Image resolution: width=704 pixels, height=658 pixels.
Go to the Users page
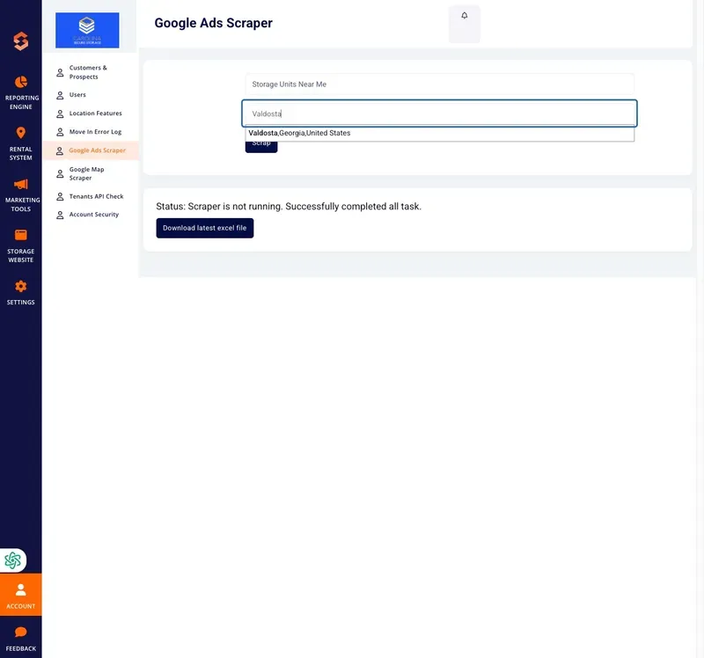77,95
